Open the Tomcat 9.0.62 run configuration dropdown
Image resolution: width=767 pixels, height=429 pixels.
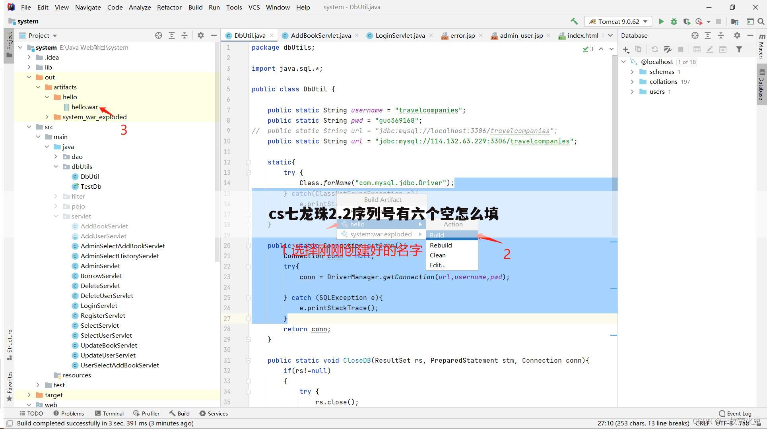click(619, 21)
